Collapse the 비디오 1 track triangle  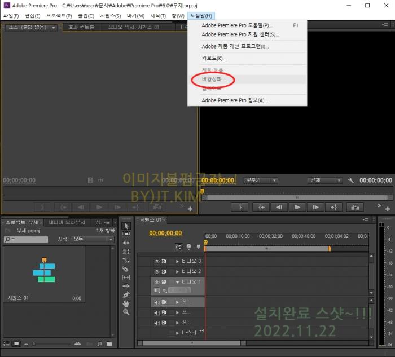(x=177, y=281)
